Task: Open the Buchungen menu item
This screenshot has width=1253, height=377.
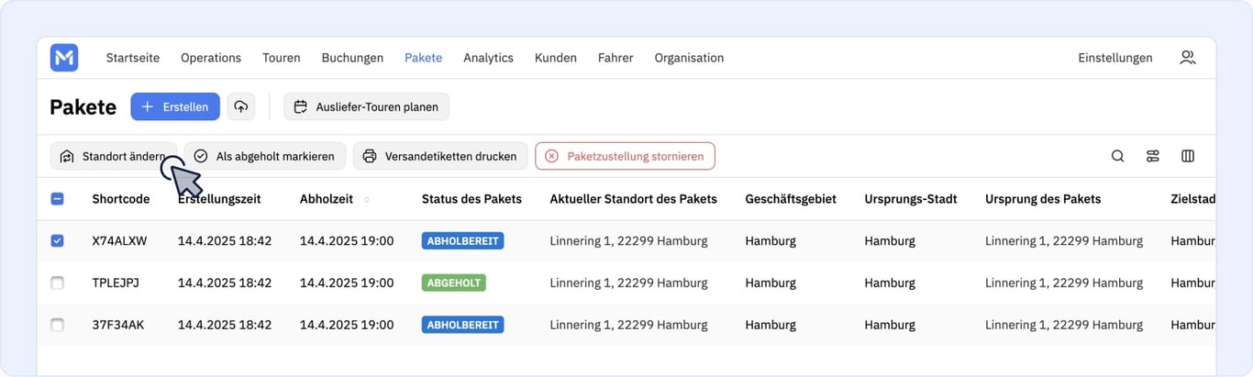Action: click(x=352, y=58)
